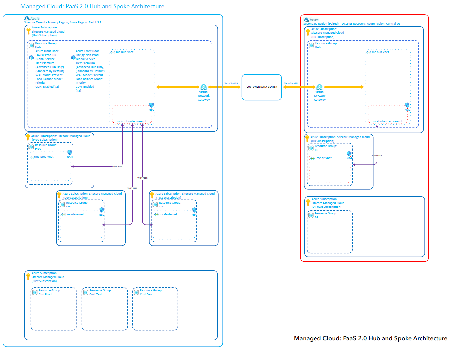
Task: Click the Resource Group icon for Cust Prod
Action: click(x=35, y=292)
